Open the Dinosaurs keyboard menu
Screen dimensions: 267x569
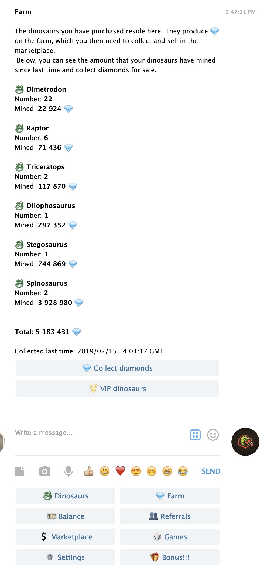click(66, 496)
